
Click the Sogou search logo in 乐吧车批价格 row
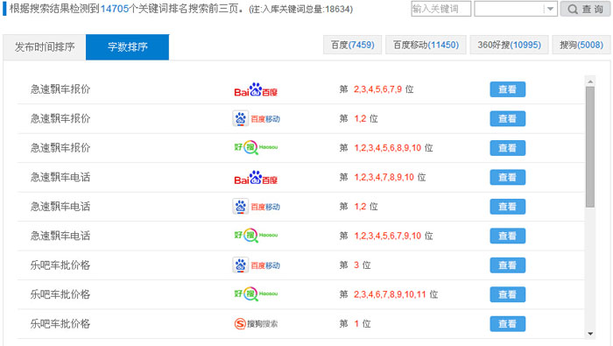coord(256,324)
